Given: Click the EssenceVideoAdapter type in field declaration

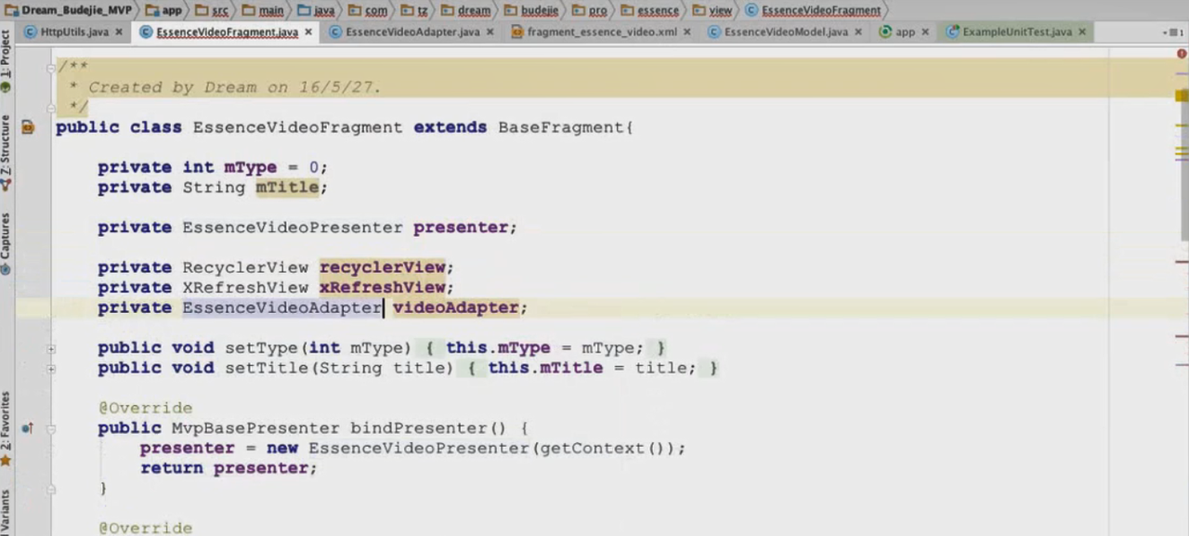Looking at the screenshot, I should (282, 307).
